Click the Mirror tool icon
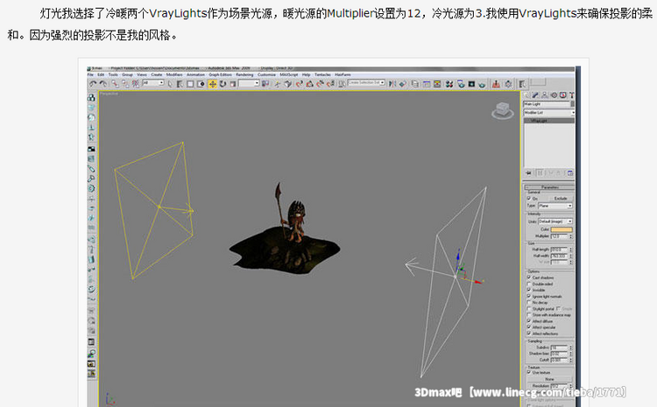Viewport: 657px width, 407px height. click(x=392, y=84)
